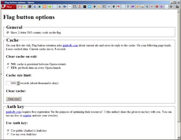
Task: Increase cache size limit with up arrow
Action: (x=18, y=82)
